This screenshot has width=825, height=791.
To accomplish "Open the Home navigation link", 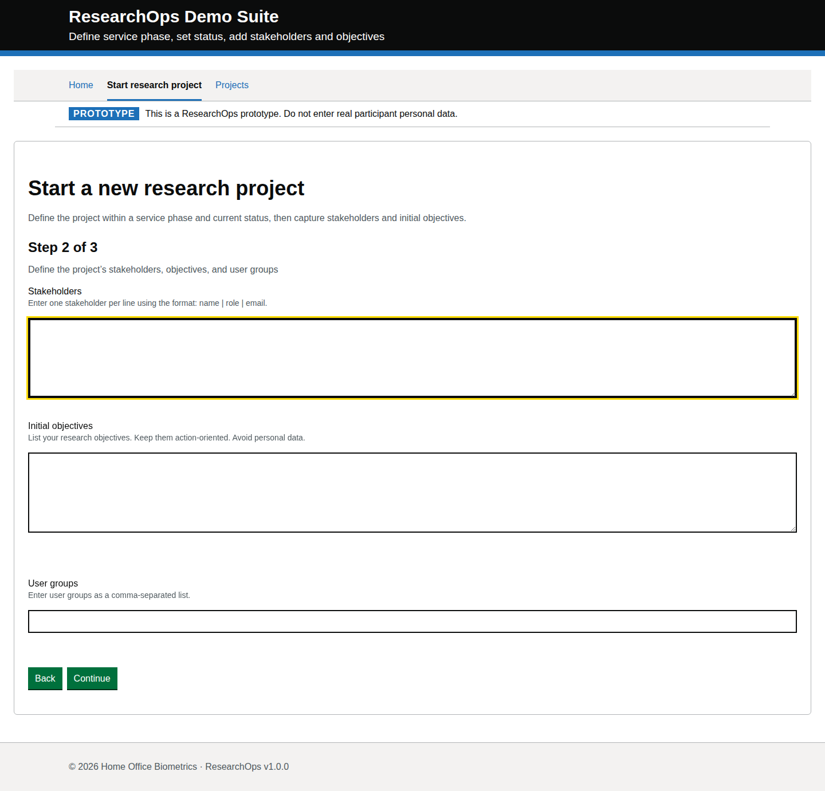I will (x=81, y=85).
